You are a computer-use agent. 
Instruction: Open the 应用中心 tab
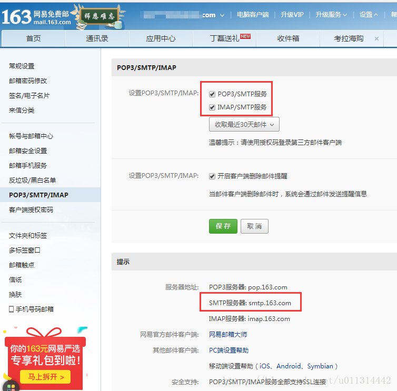coord(161,38)
